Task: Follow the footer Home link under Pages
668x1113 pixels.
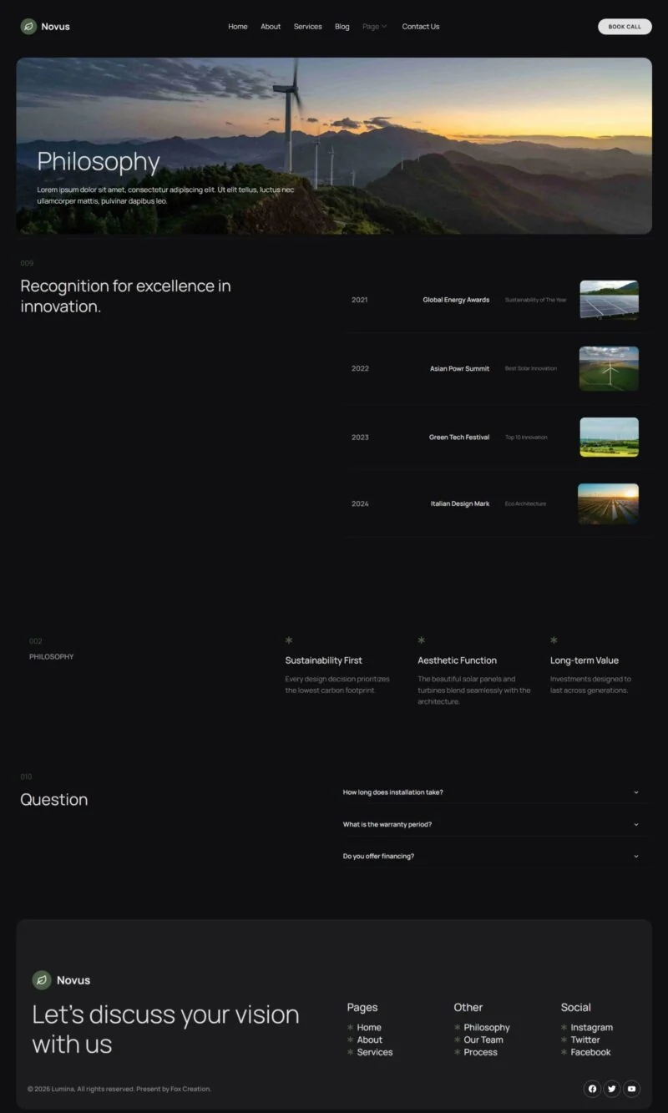Action: tap(369, 1028)
